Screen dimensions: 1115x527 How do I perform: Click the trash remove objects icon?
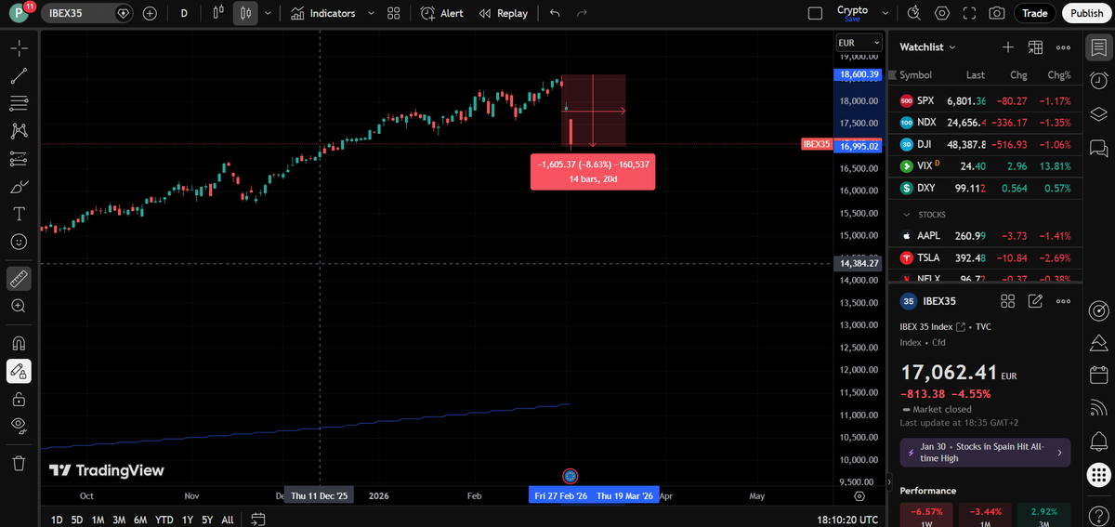(19, 462)
